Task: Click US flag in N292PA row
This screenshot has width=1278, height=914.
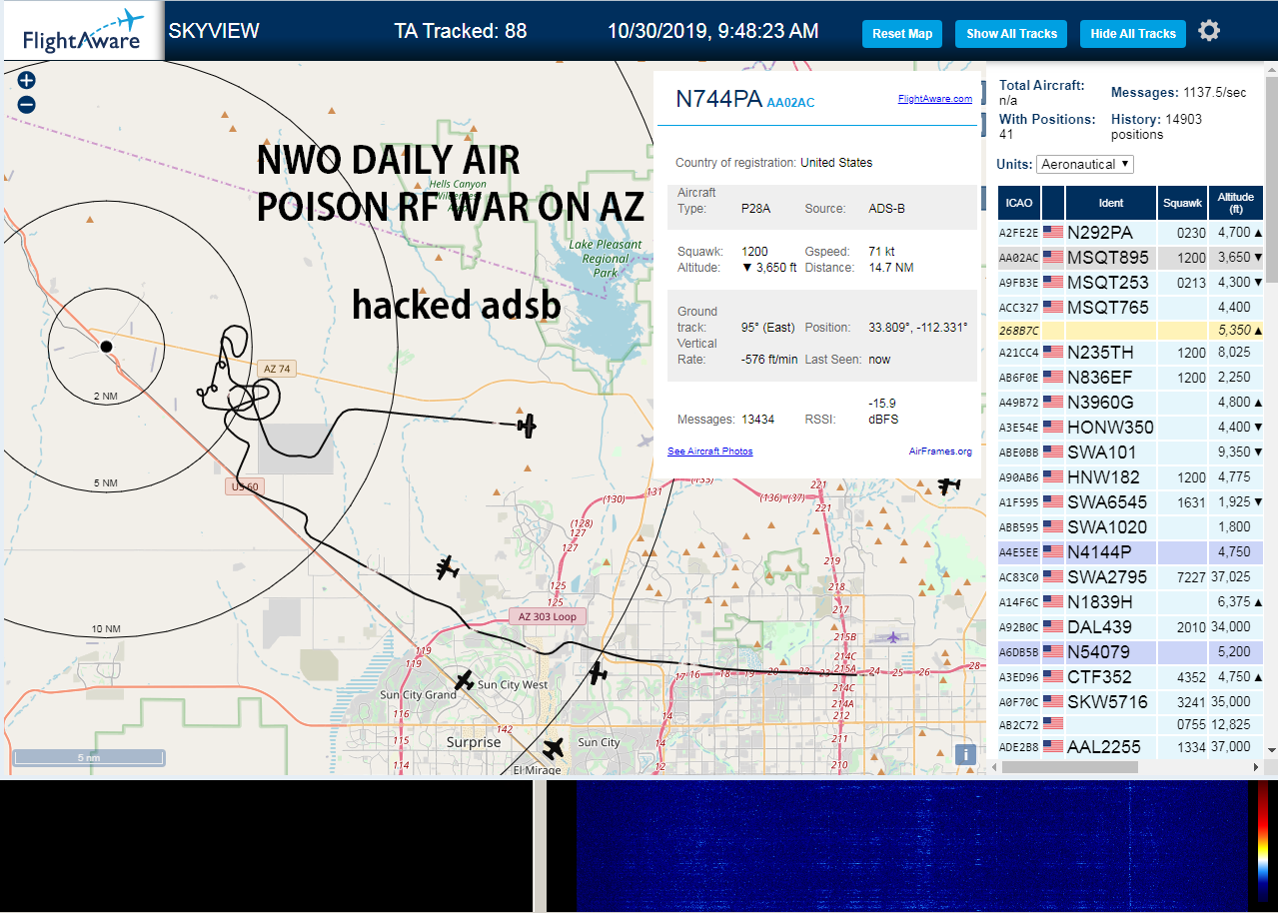Action: [x=1053, y=232]
